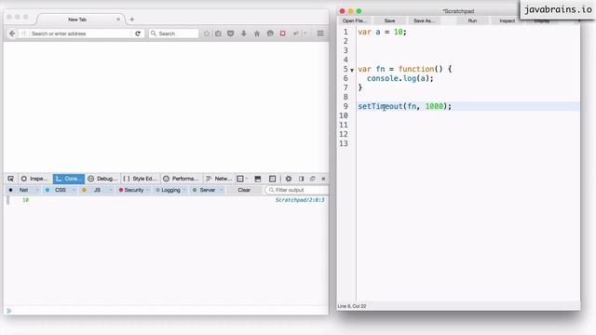Open the Pocket icon in Firefox toolbar

pos(231,33)
